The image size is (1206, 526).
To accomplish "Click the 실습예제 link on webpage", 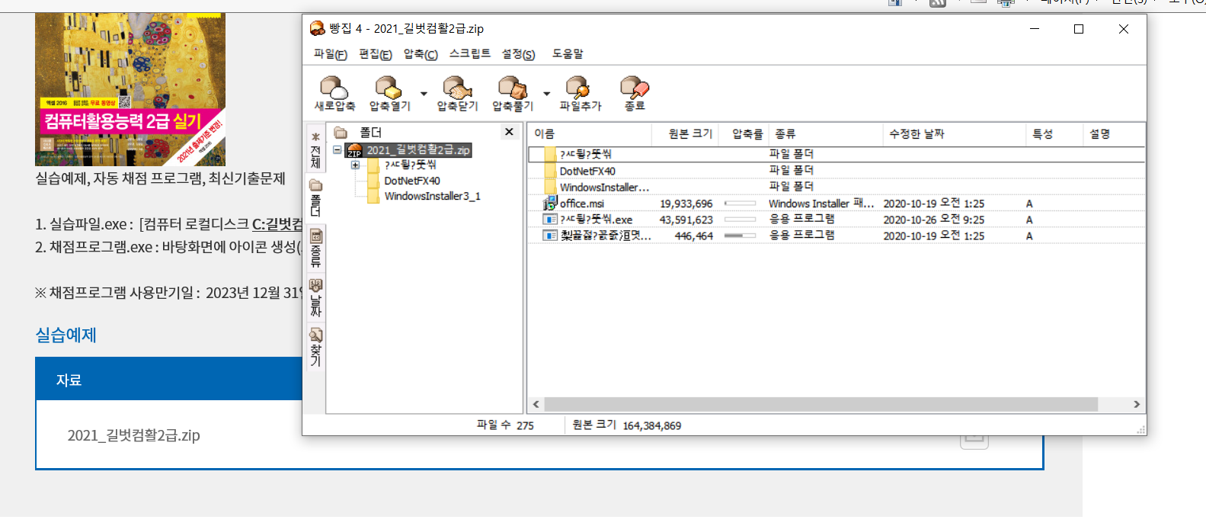I will click(x=66, y=335).
